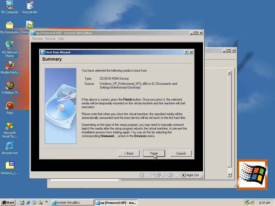Select the Windows_X iso file icon
Image resolution: width=275 pixels, height=206 pixels.
click(10, 168)
